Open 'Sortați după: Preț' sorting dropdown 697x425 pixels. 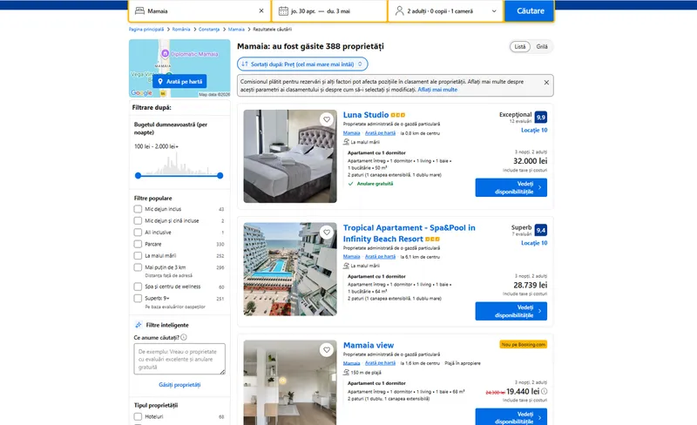(x=302, y=64)
